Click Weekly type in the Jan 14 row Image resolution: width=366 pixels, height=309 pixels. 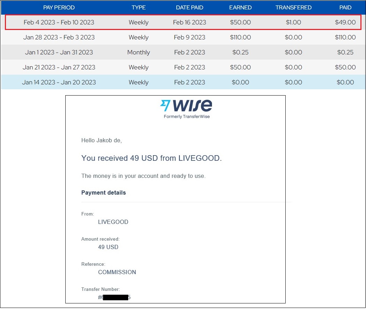138,83
